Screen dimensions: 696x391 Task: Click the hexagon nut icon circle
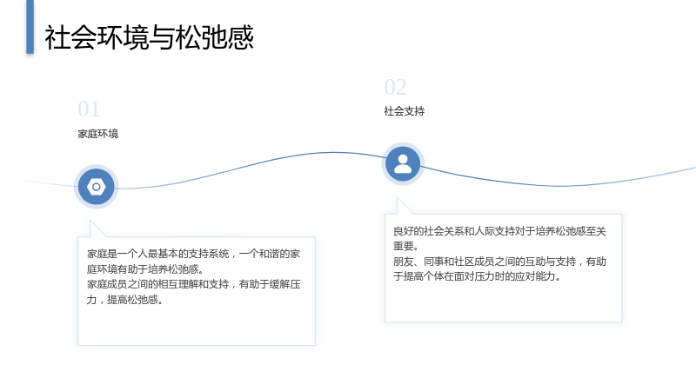[x=97, y=187]
